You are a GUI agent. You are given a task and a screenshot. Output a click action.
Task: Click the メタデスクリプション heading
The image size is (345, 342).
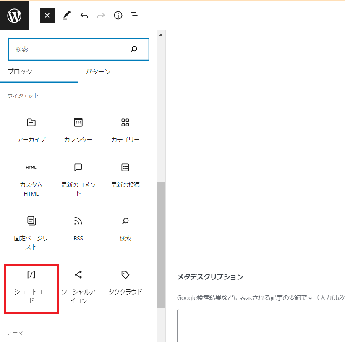click(210, 277)
